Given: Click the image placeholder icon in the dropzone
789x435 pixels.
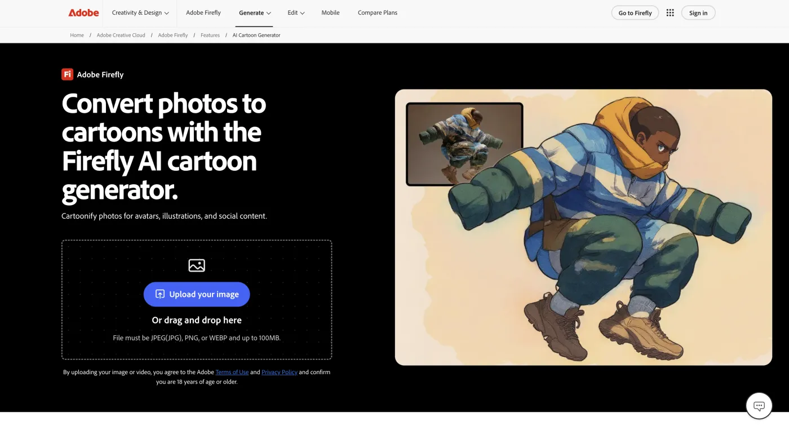Looking at the screenshot, I should (x=197, y=265).
